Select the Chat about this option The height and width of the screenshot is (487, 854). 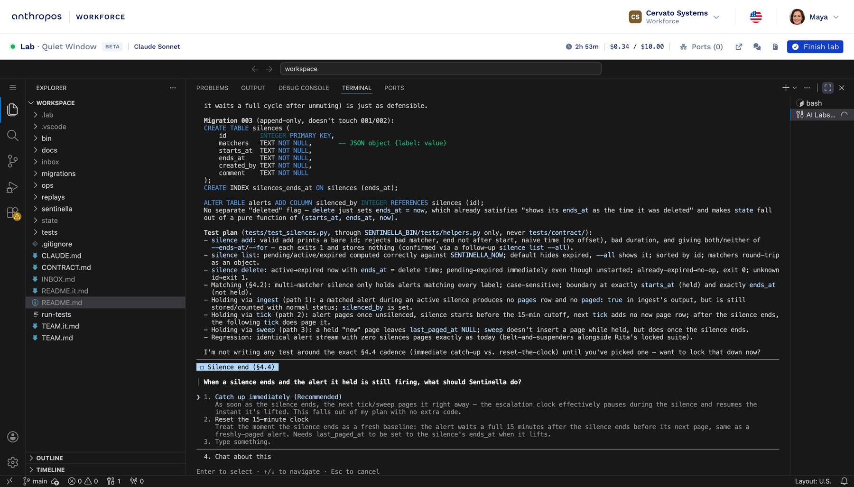pos(243,457)
